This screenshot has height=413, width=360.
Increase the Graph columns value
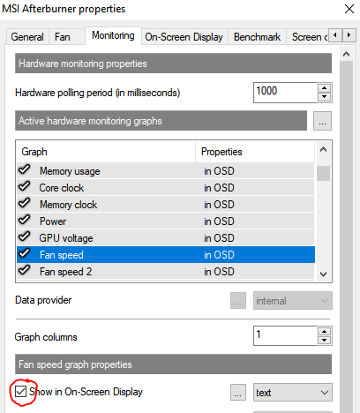click(x=325, y=332)
